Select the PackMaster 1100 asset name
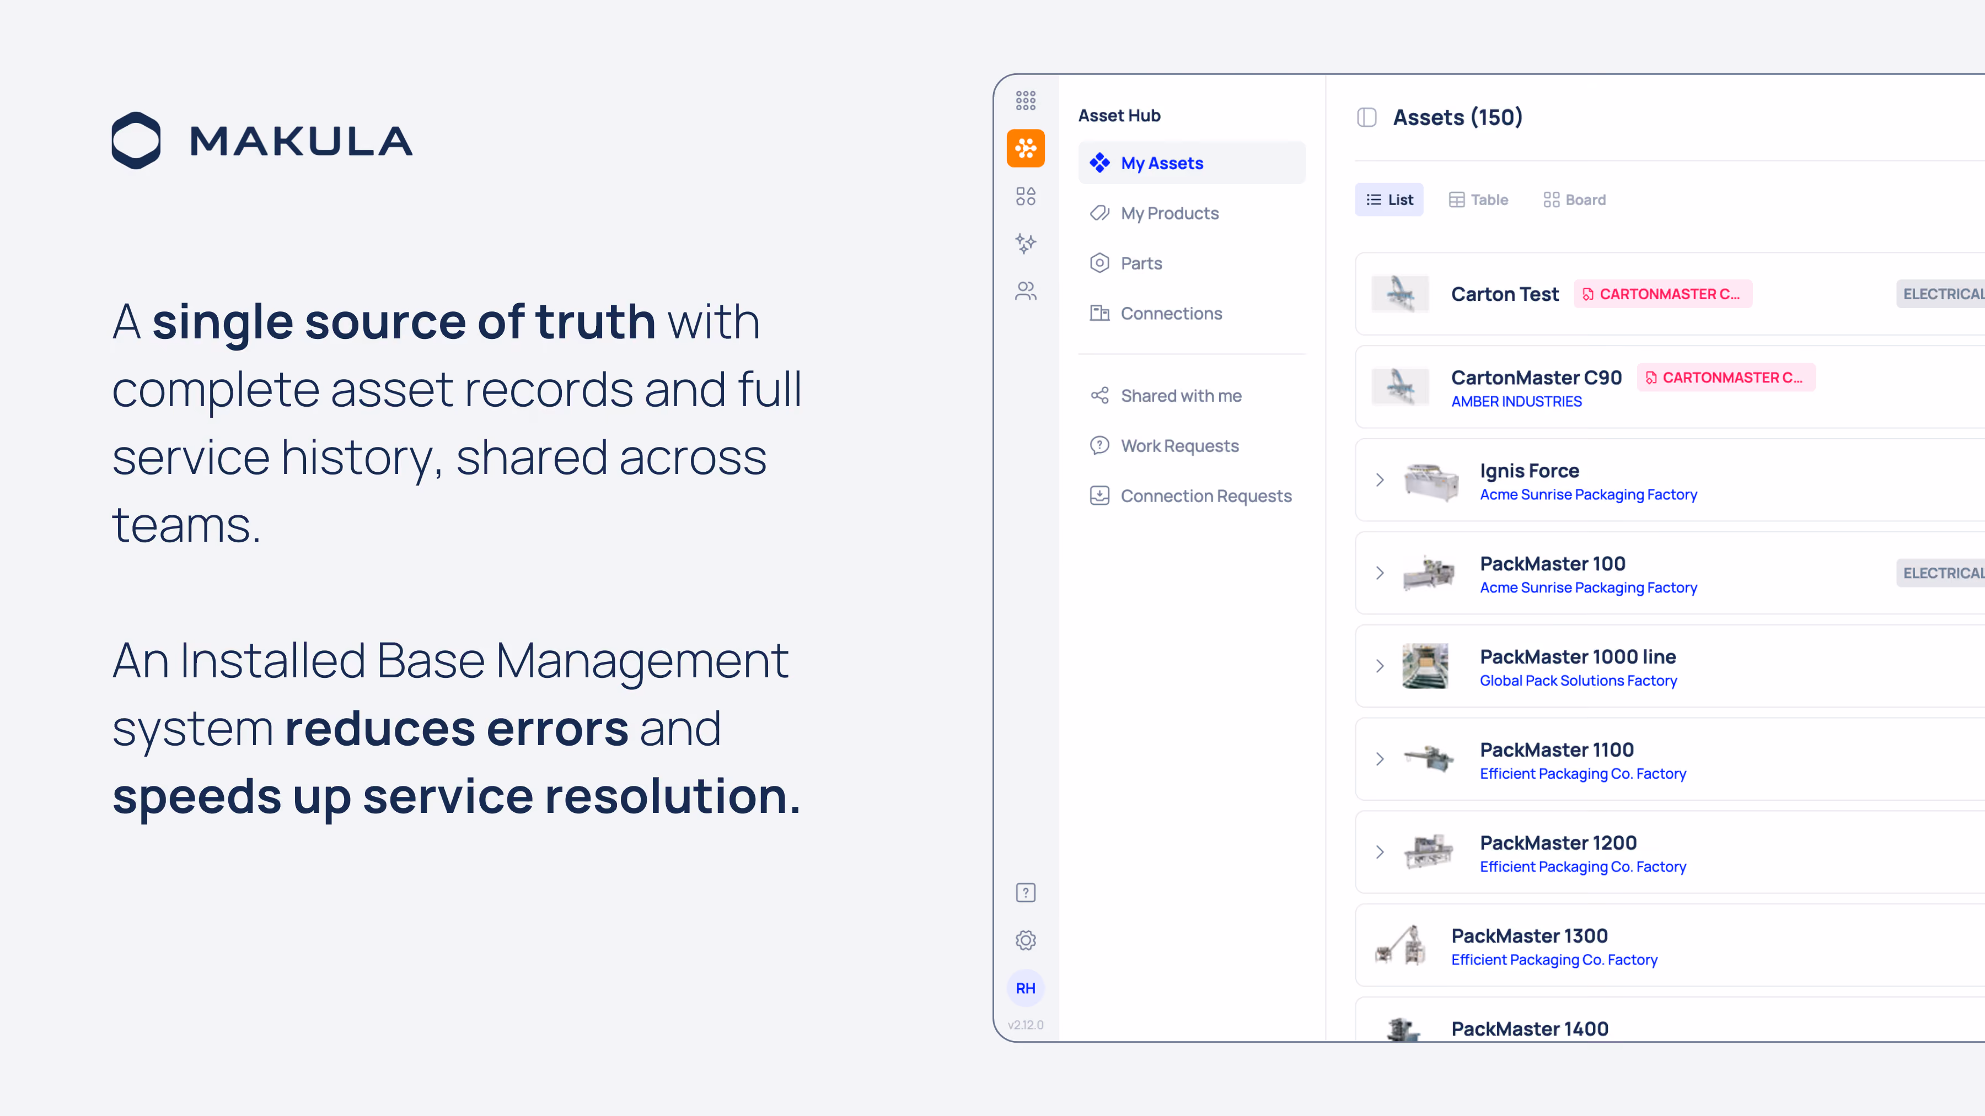 1557,750
